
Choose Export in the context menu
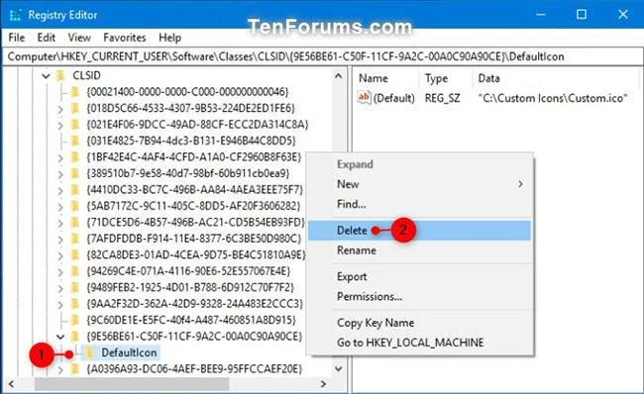pyautogui.click(x=420, y=276)
